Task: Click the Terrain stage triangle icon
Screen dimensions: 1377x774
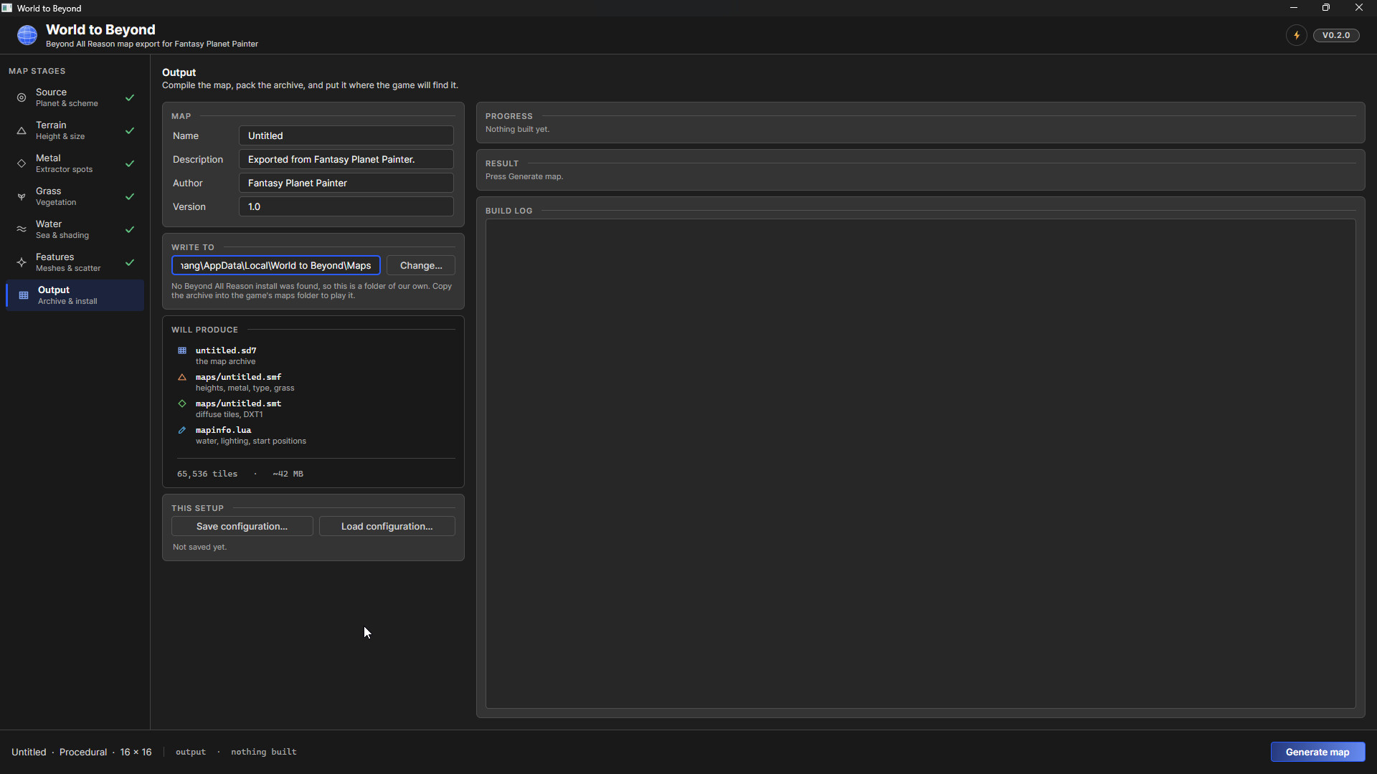Action: pos(22,130)
